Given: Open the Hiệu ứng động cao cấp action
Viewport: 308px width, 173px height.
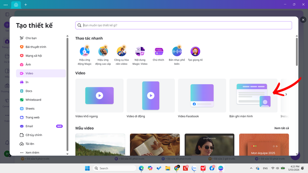Looking at the screenshot, I should pos(103,56).
